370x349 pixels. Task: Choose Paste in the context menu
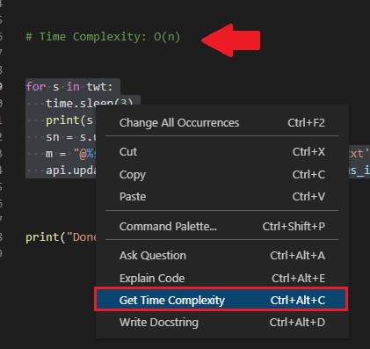click(x=221, y=197)
